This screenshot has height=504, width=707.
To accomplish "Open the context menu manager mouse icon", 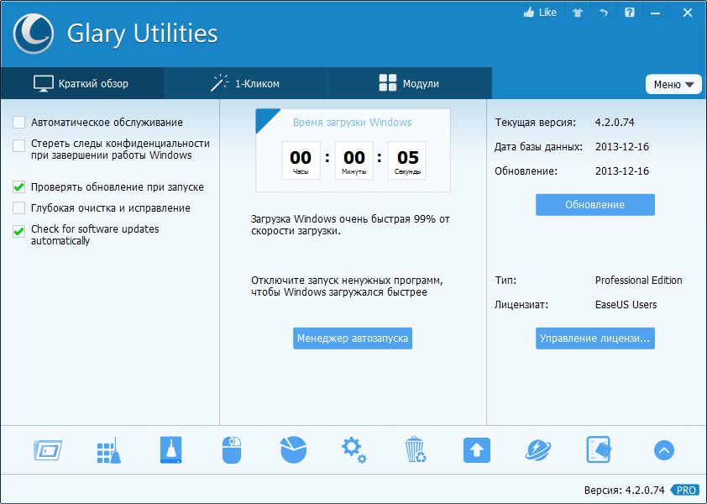I will tap(232, 450).
